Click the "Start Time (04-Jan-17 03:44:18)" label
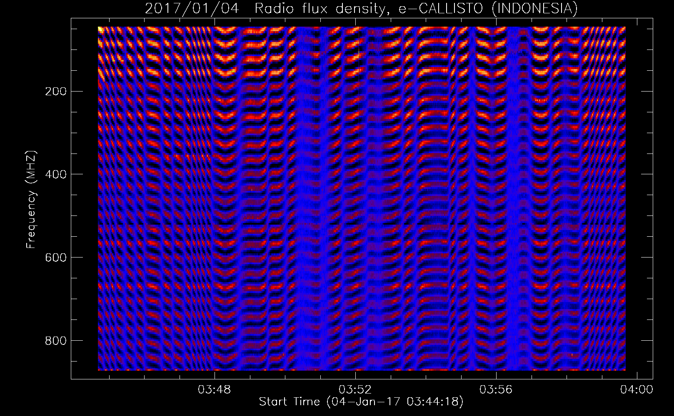 [361, 402]
